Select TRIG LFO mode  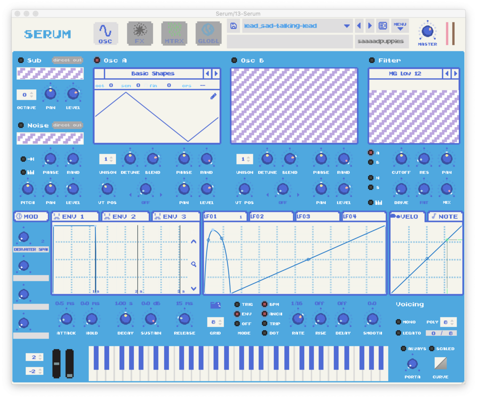point(237,304)
